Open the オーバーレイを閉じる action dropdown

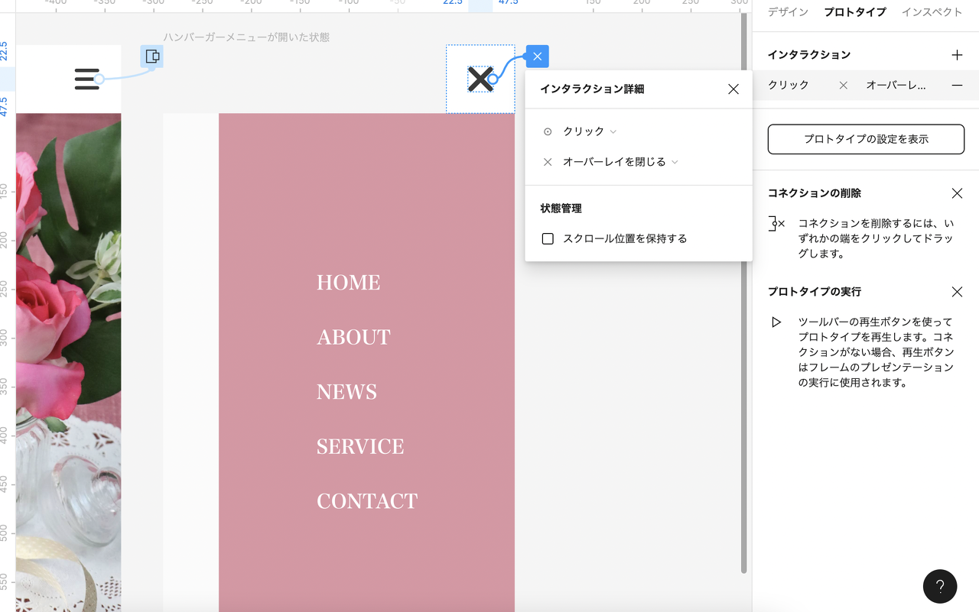click(620, 162)
